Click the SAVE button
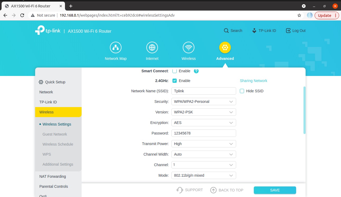341x197 pixels. [x=275, y=190]
